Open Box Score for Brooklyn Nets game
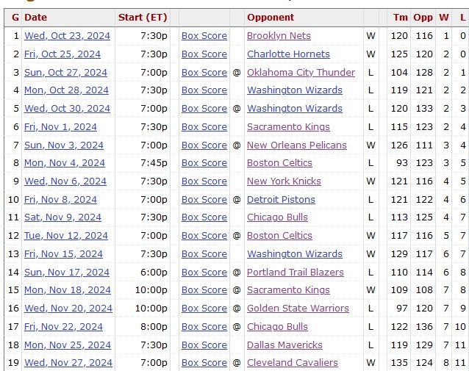The image size is (469, 371). 204,36
